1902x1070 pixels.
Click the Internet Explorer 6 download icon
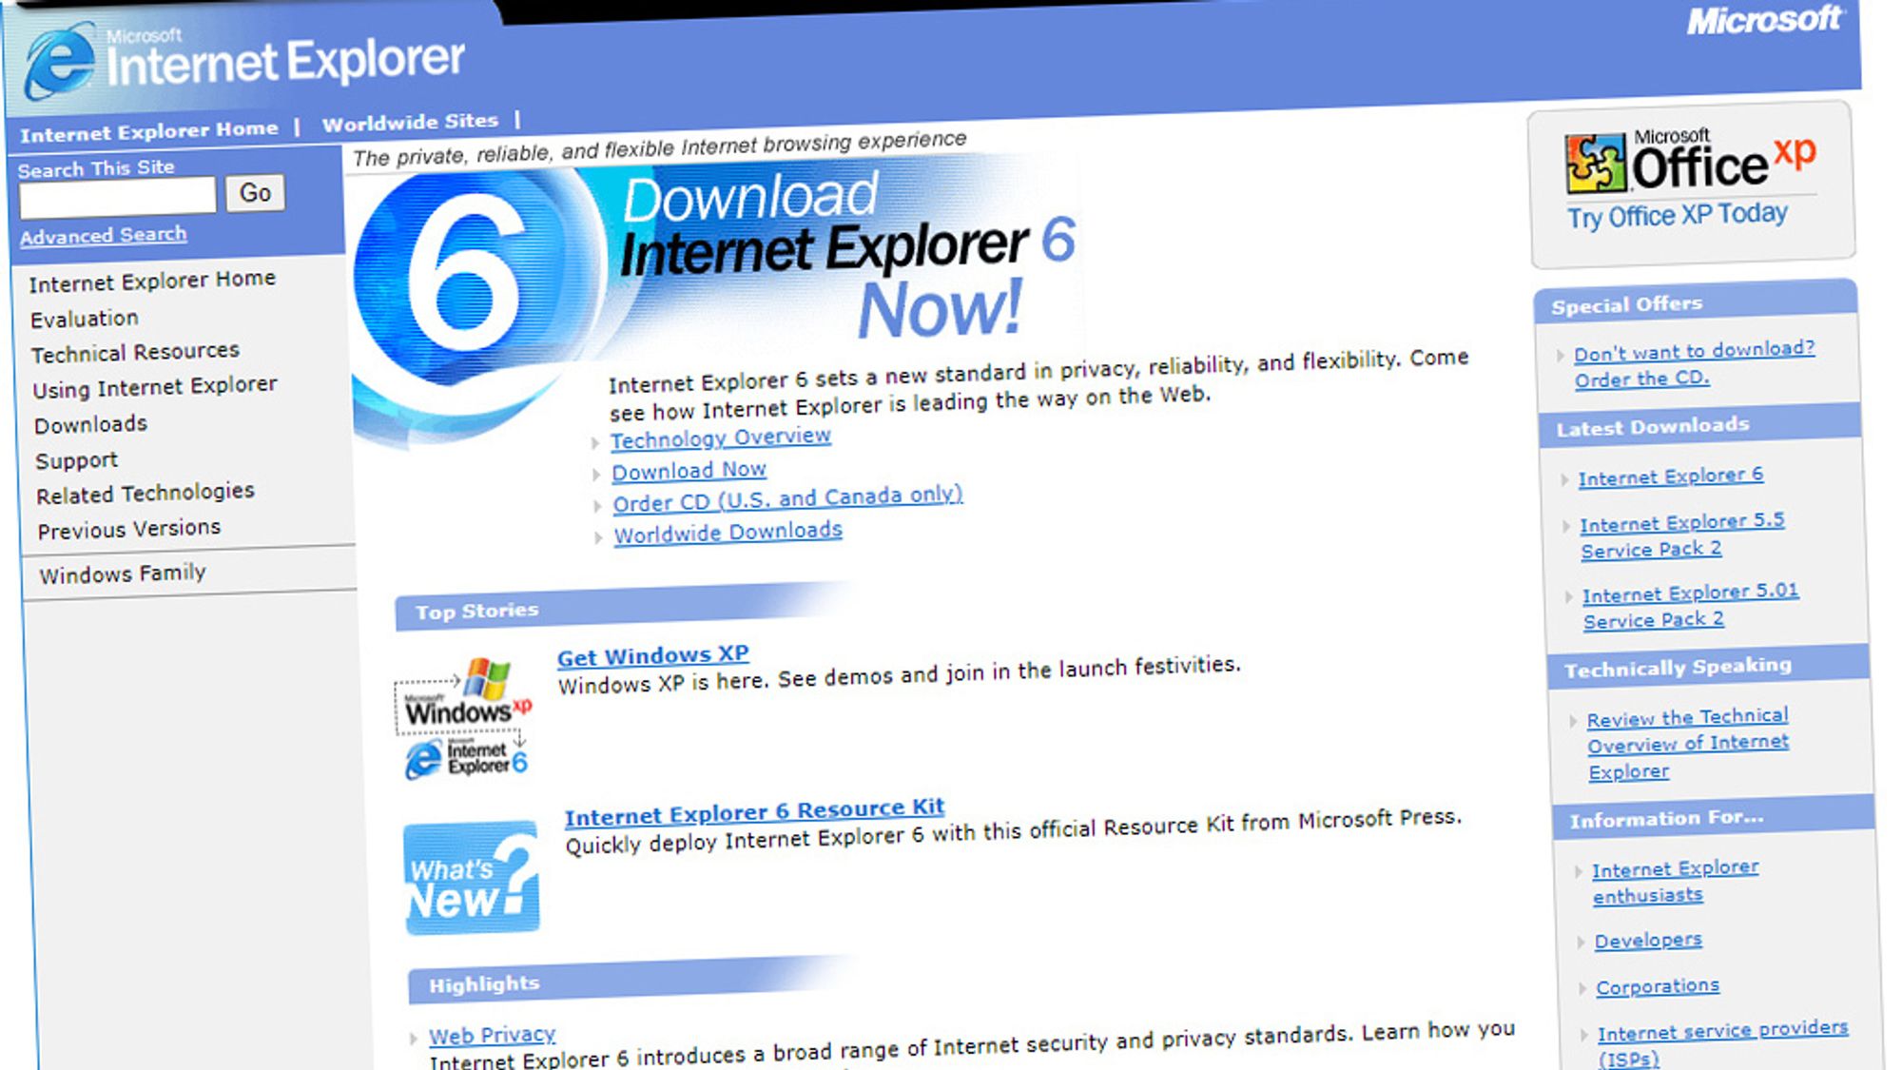[464, 262]
